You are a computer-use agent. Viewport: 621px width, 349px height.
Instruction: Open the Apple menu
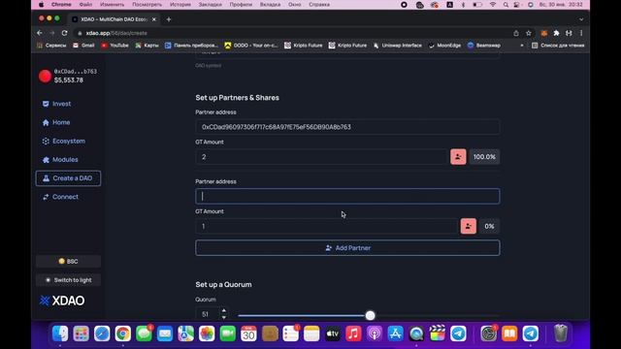click(41, 5)
